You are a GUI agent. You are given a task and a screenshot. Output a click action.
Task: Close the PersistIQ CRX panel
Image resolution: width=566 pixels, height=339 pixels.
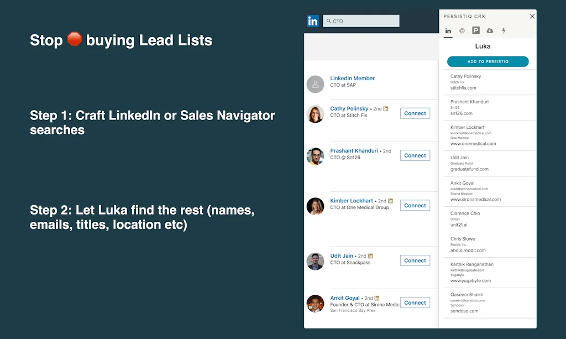click(532, 16)
